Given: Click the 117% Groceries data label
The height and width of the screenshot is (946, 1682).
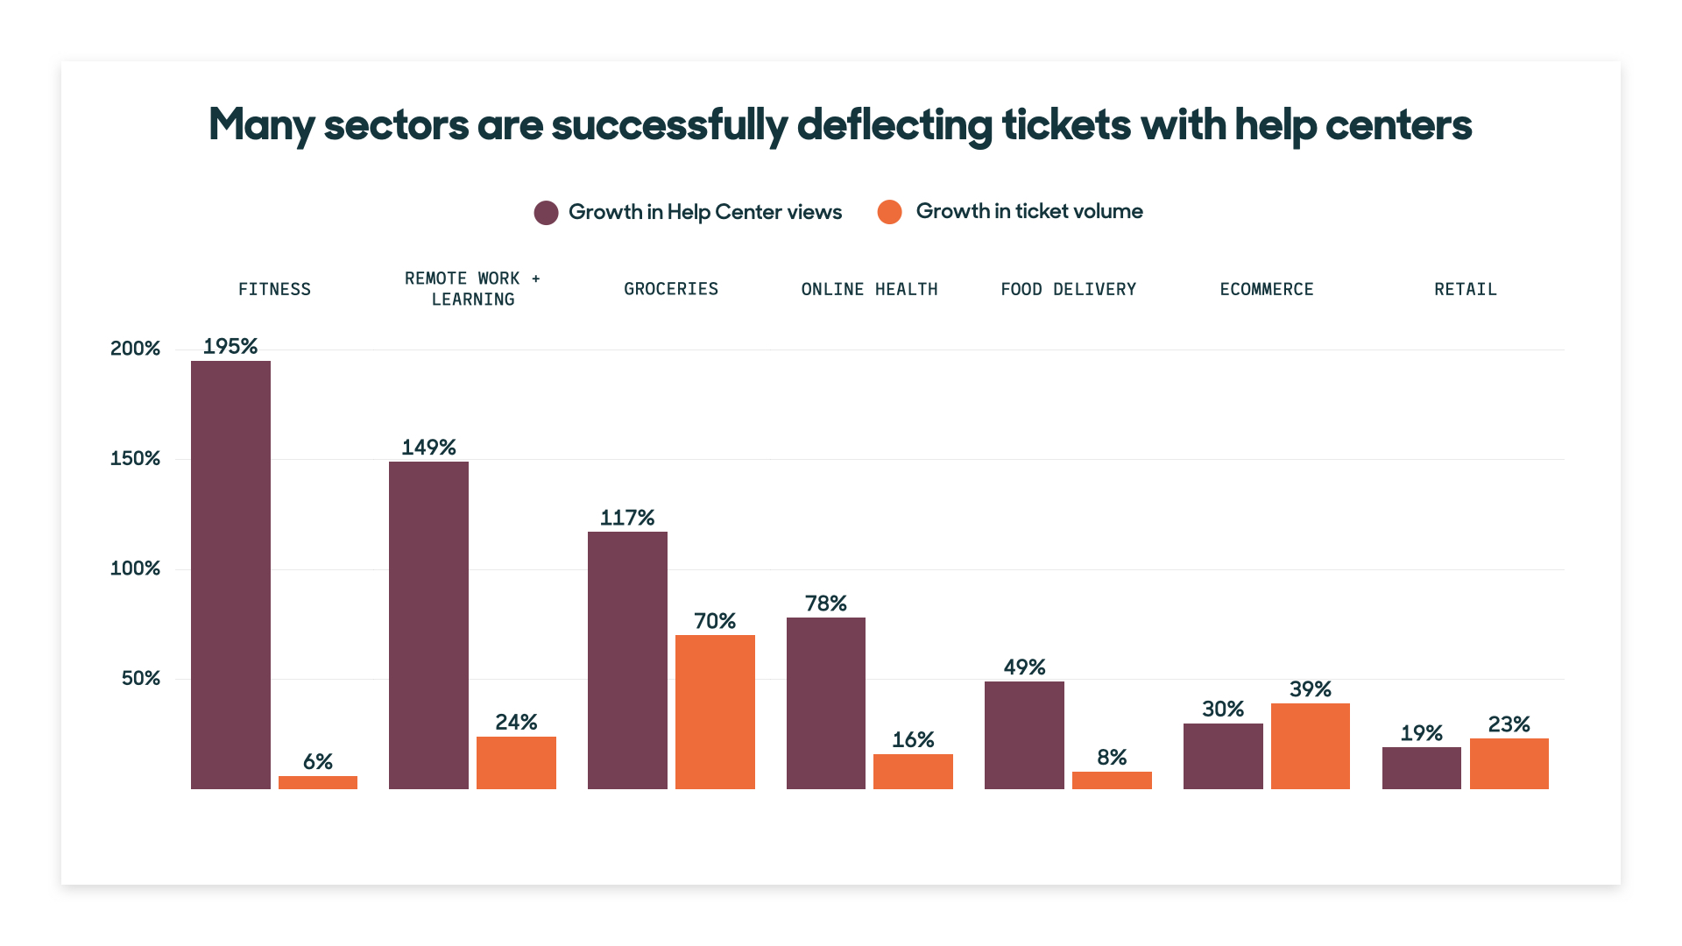Looking at the screenshot, I should [x=627, y=518].
